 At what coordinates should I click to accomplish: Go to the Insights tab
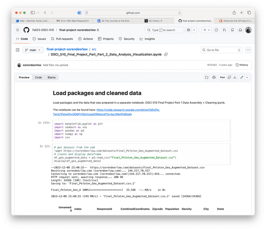tap(147, 39)
